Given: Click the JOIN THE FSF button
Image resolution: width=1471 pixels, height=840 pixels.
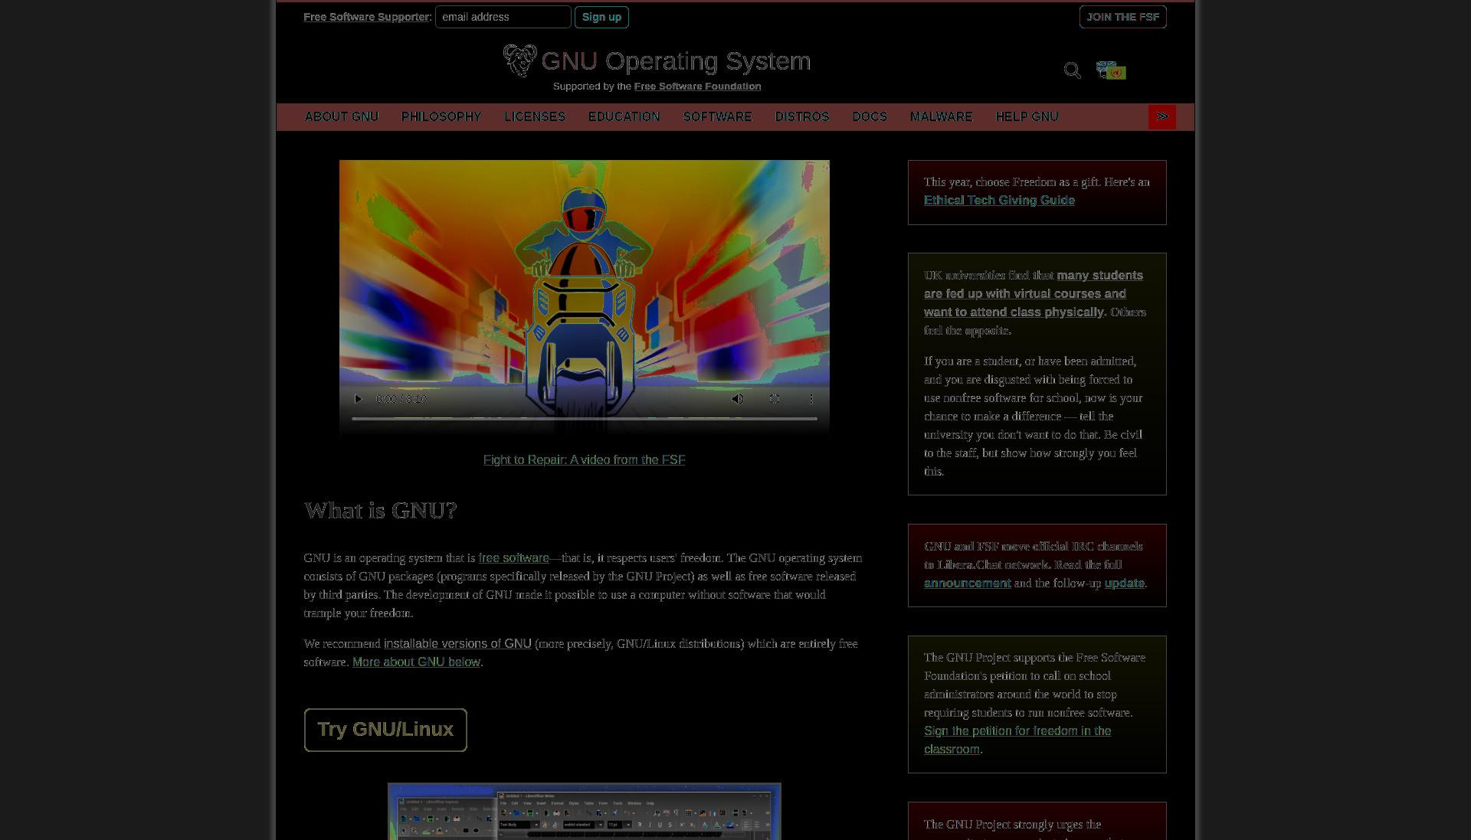Looking at the screenshot, I should [x=1122, y=17].
